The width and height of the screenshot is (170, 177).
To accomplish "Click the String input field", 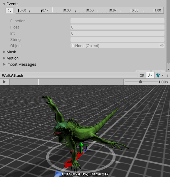I will (117, 39).
